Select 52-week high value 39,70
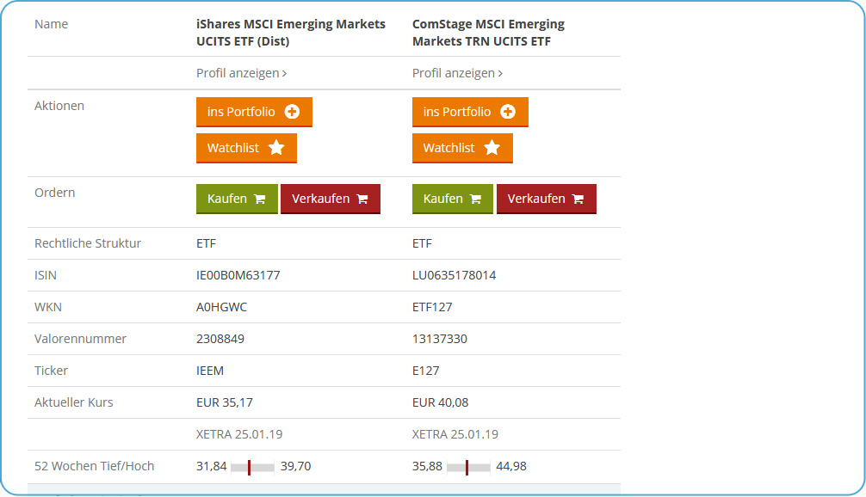The height and width of the screenshot is (497, 866). coord(295,466)
